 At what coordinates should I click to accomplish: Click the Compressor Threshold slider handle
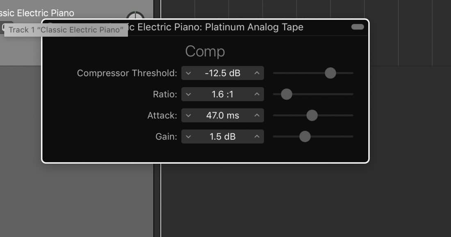click(330, 73)
